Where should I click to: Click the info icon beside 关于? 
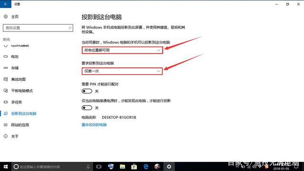[6, 136]
